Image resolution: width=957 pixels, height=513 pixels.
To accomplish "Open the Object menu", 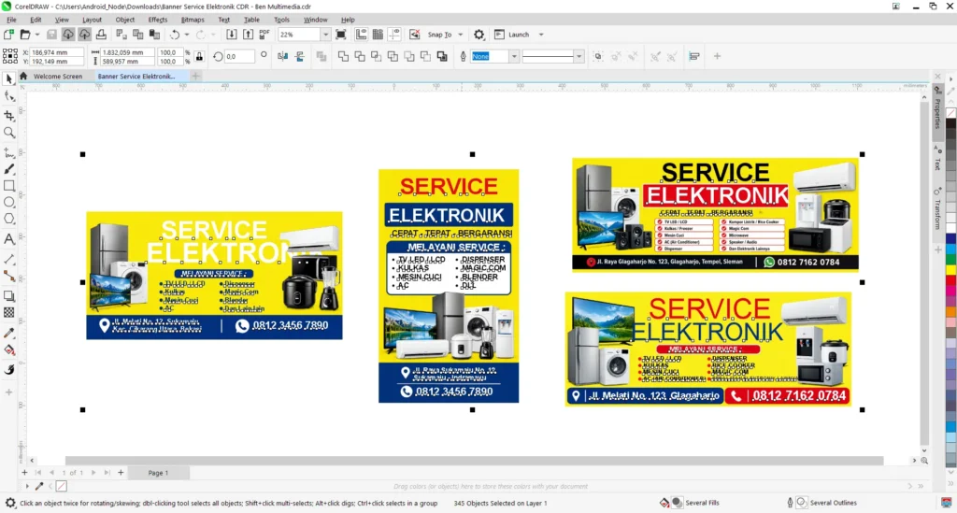I will coord(124,20).
